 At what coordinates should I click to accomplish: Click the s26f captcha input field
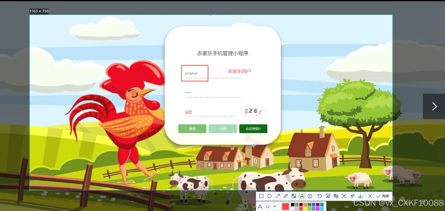(210, 112)
